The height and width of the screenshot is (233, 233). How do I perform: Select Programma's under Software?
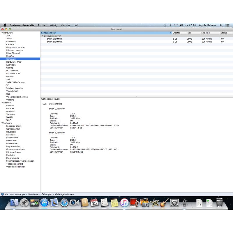pyautogui.click(x=13, y=158)
